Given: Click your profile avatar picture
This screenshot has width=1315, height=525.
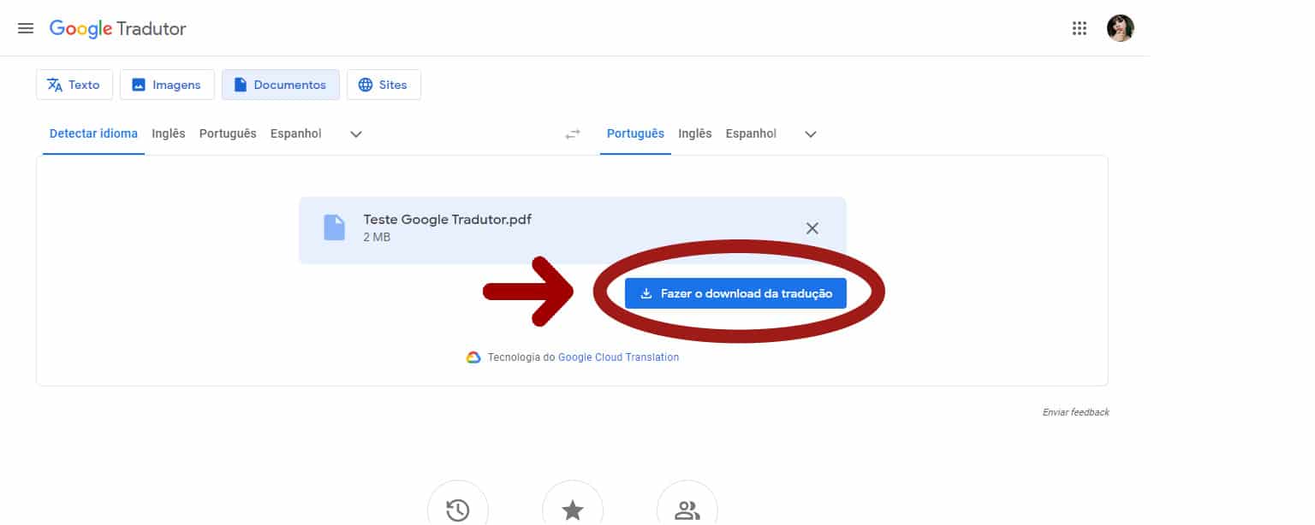Looking at the screenshot, I should pos(1120,27).
